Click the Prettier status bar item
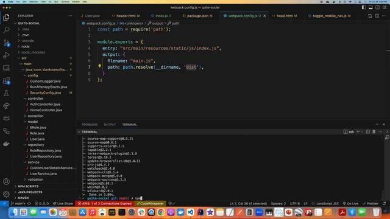The width and height of the screenshot is (390, 219). [x=370, y=204]
